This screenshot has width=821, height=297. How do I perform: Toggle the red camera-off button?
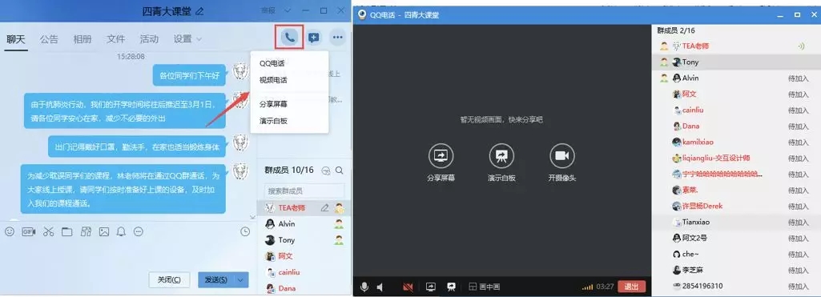[x=408, y=287]
